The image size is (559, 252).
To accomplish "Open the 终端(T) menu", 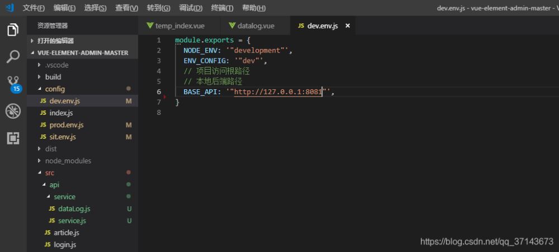I will coord(222,8).
